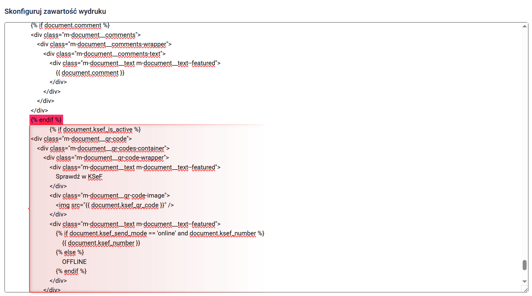
Task: Click the scrollbar down arrow in the editor
Action: point(524,281)
